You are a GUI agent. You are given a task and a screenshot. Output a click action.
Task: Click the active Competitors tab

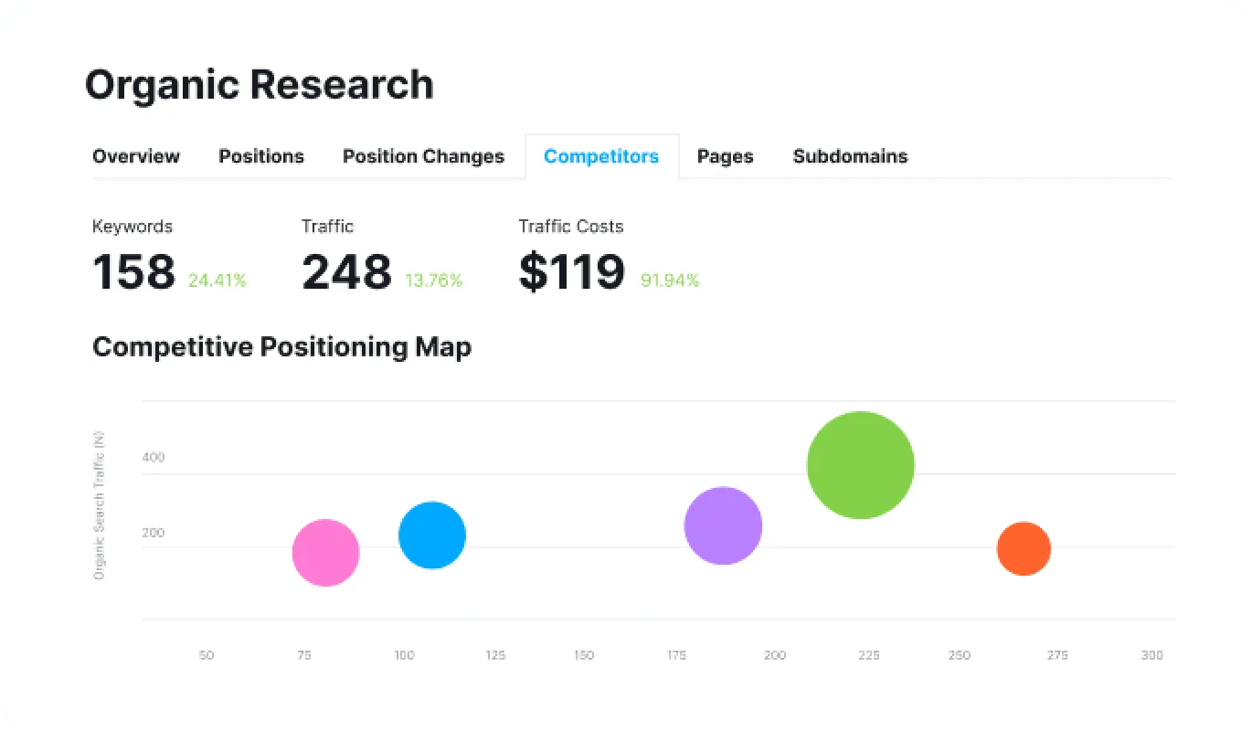pos(600,156)
